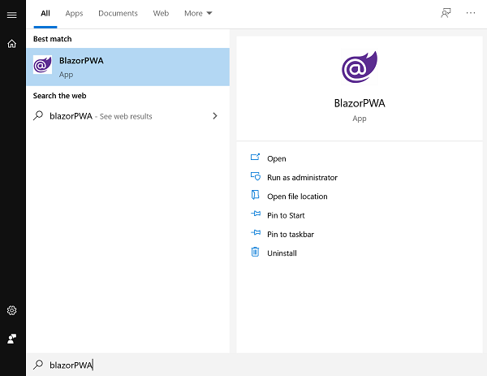The width and height of the screenshot is (487, 376).
Task: Choose Uninstall for BlazorPWA
Action: coord(282,253)
